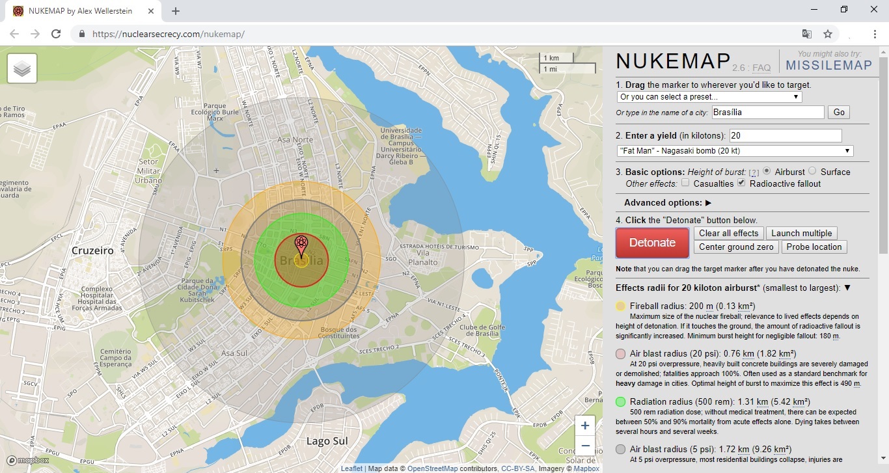Go back to the previous page
889x473 pixels.
(x=14, y=34)
